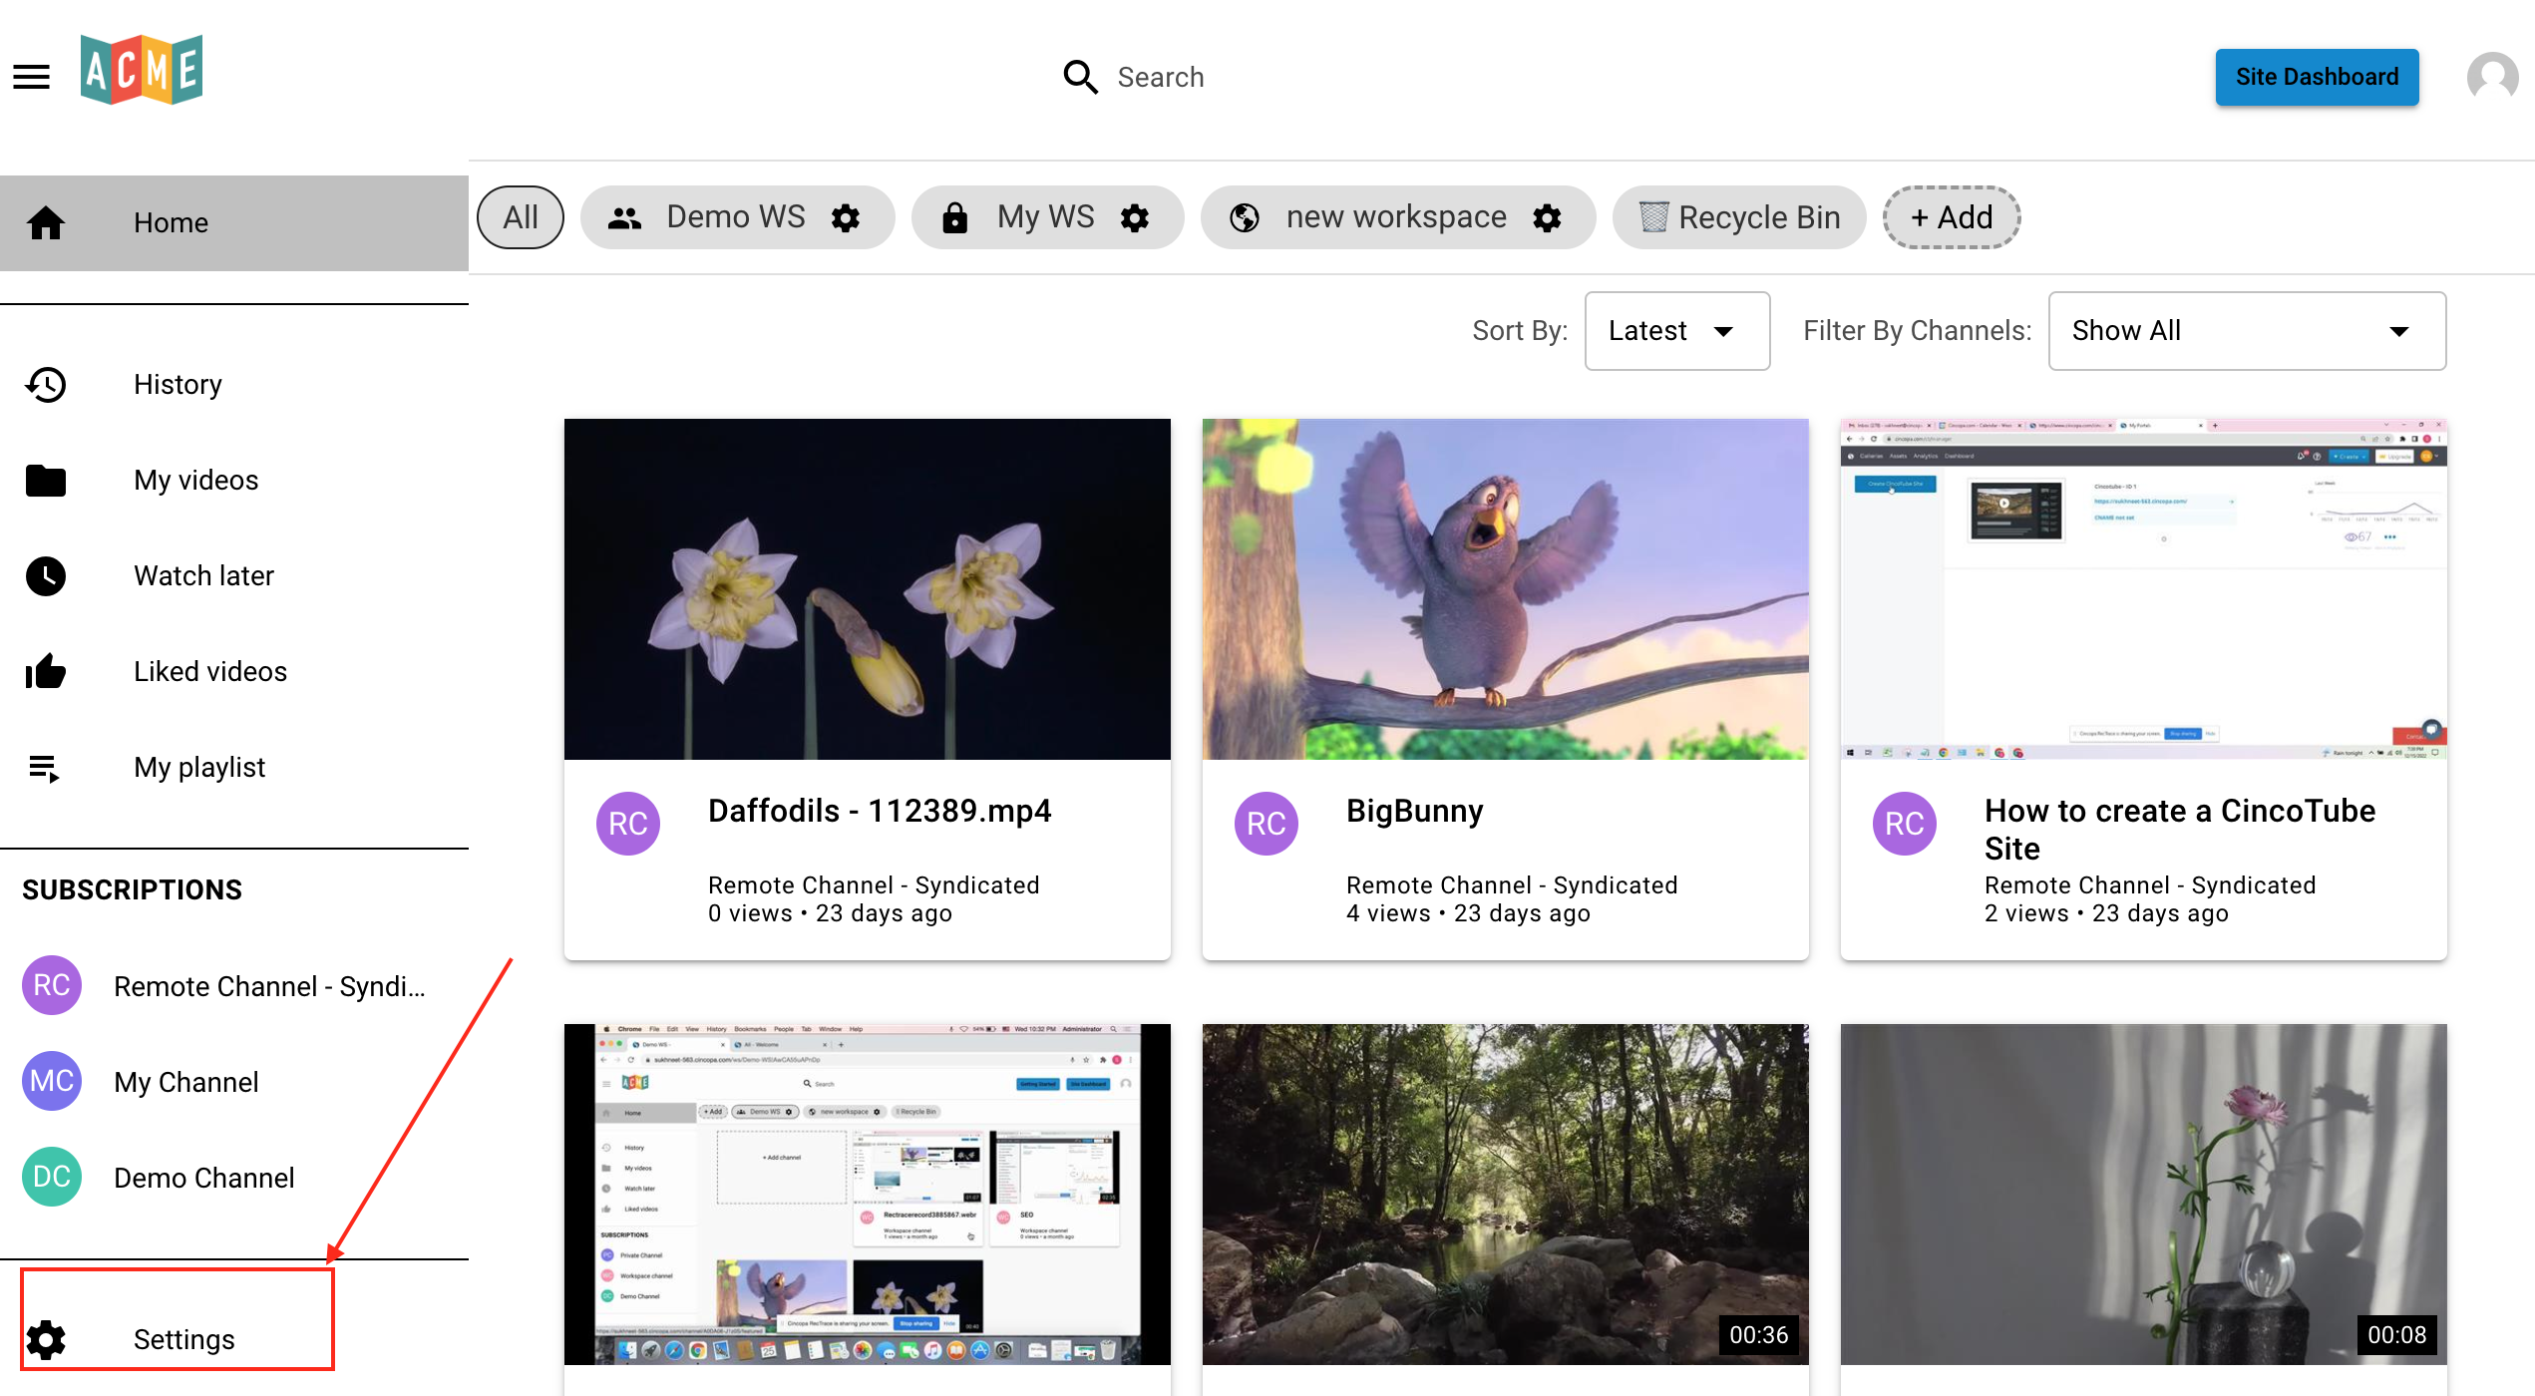Open the hamburger navigation menu
Image resolution: width=2535 pixels, height=1396 pixels.
31,77
